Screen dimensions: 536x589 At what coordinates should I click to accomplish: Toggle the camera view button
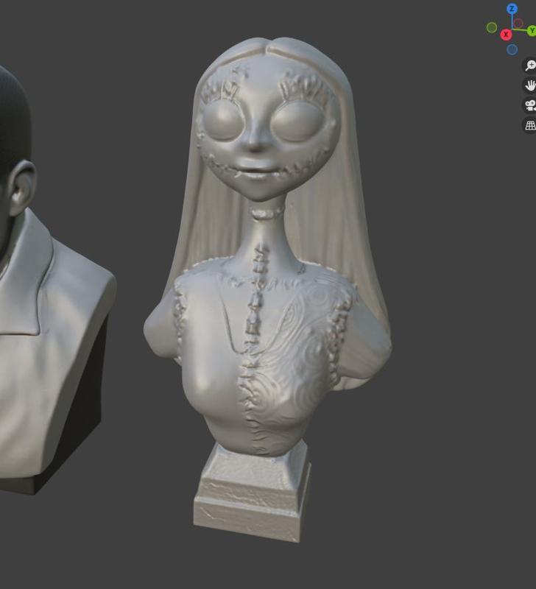pyautogui.click(x=530, y=105)
